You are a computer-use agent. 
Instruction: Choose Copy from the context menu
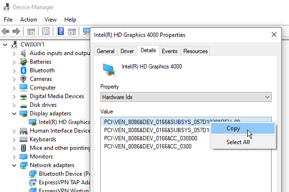pyautogui.click(x=233, y=128)
